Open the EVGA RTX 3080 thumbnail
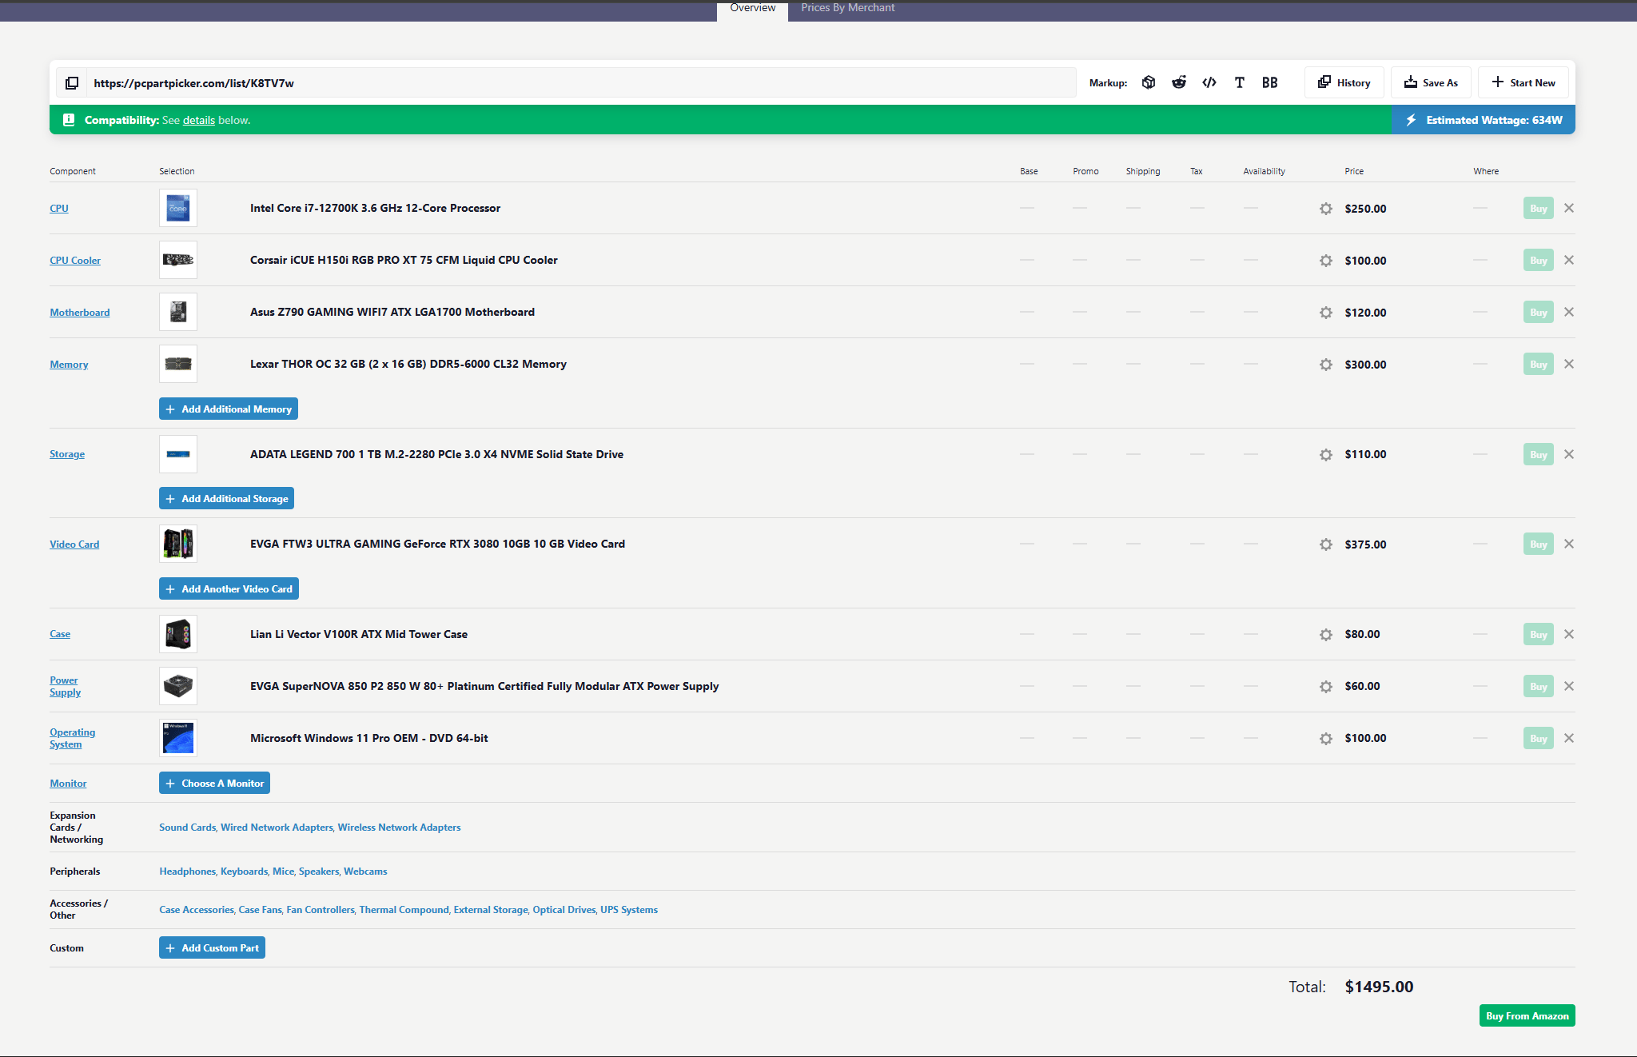This screenshot has width=1637, height=1057. pyautogui.click(x=178, y=544)
